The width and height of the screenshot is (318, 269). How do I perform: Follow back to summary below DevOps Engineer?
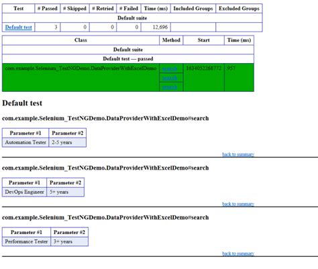pos(238,204)
